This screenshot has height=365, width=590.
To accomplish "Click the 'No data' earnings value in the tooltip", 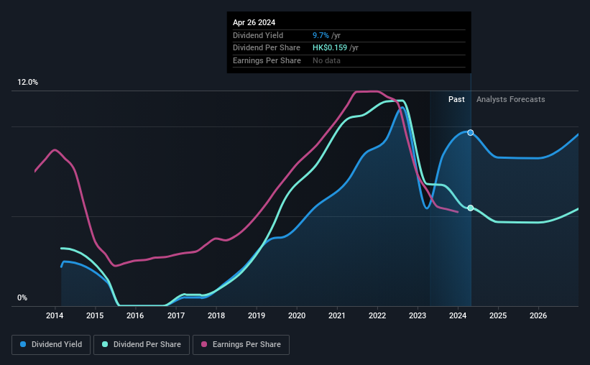I will tap(326, 60).
